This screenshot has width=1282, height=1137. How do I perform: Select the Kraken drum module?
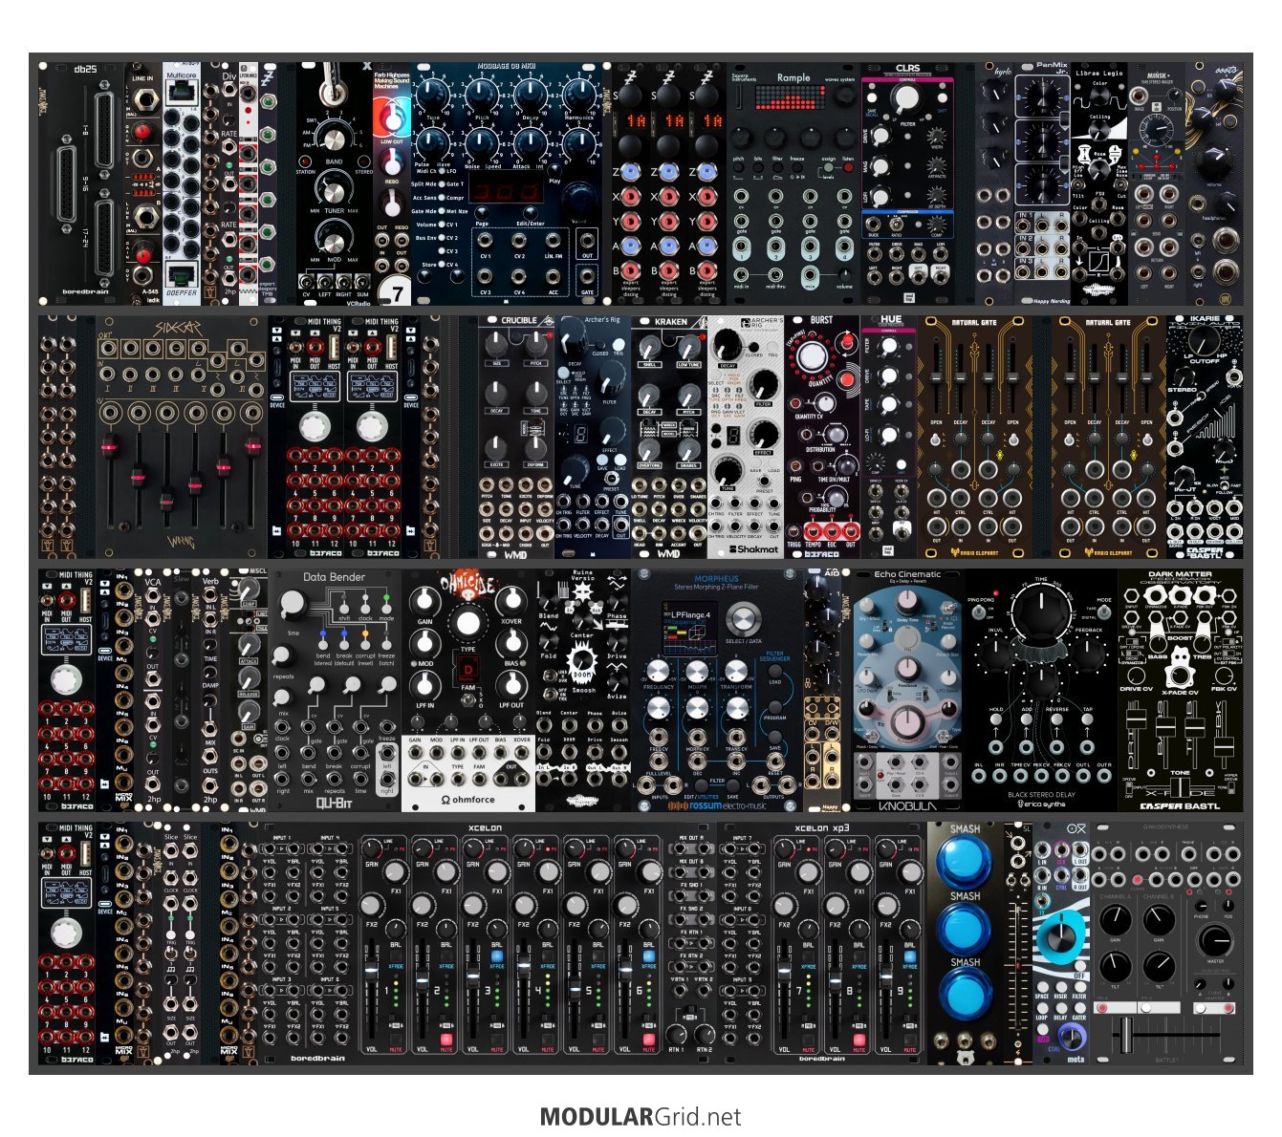coord(669,437)
